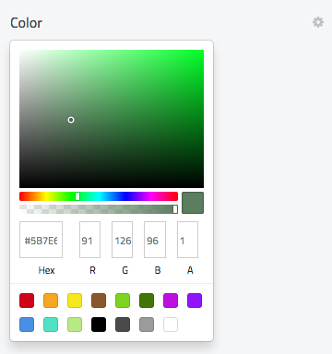Click the R label under the field
The width and height of the screenshot is (332, 354).
coord(92,270)
